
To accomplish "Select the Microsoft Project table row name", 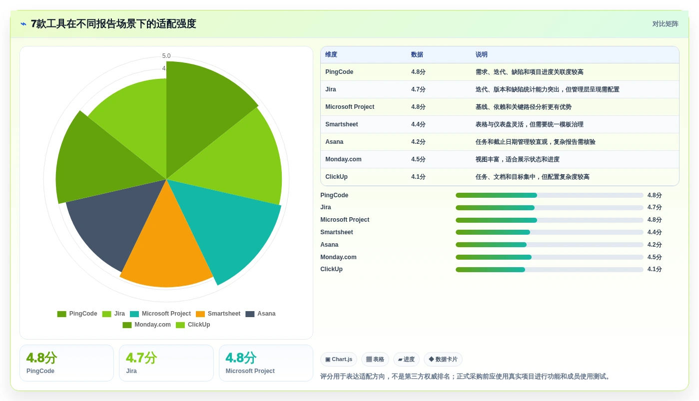I will [x=350, y=107].
